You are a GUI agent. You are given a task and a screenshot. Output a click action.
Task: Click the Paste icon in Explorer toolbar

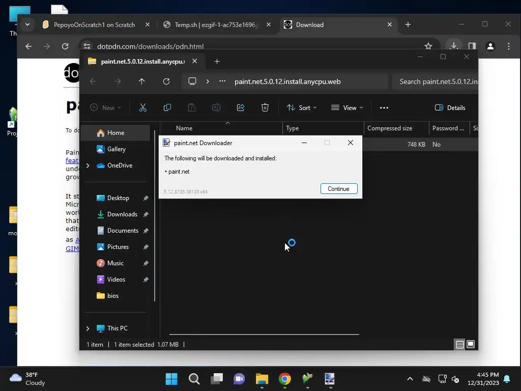[192, 107]
